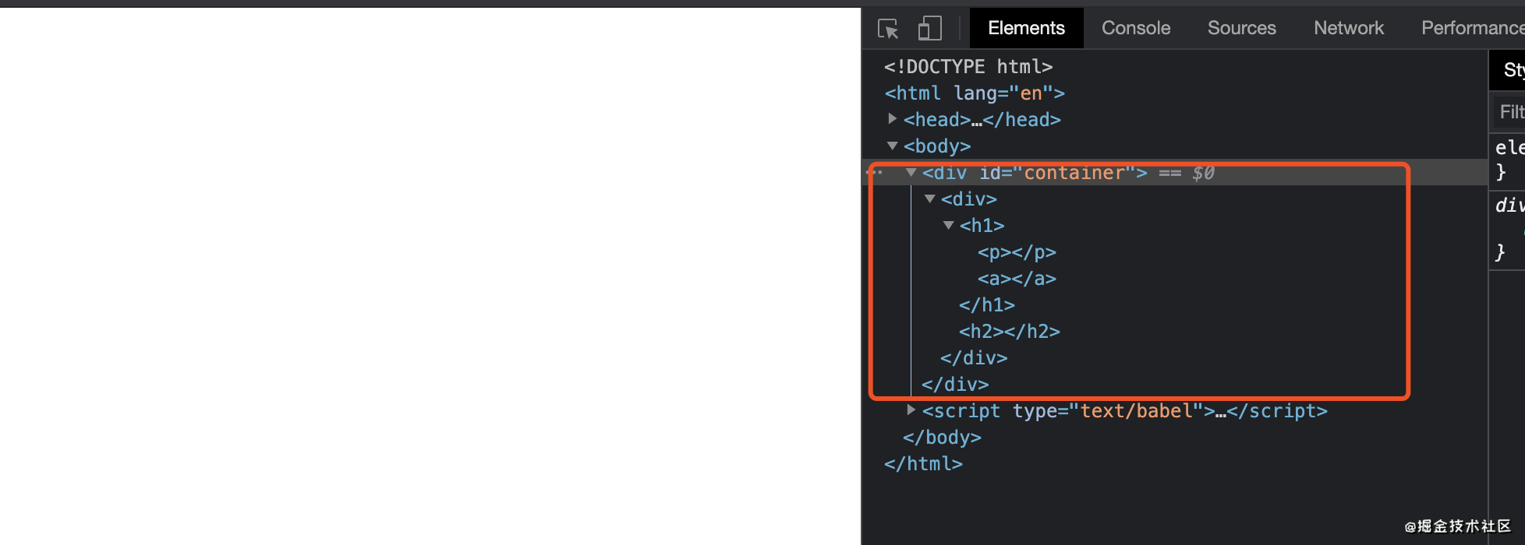The width and height of the screenshot is (1525, 545).
Task: Collapse the container div node
Action: click(911, 173)
